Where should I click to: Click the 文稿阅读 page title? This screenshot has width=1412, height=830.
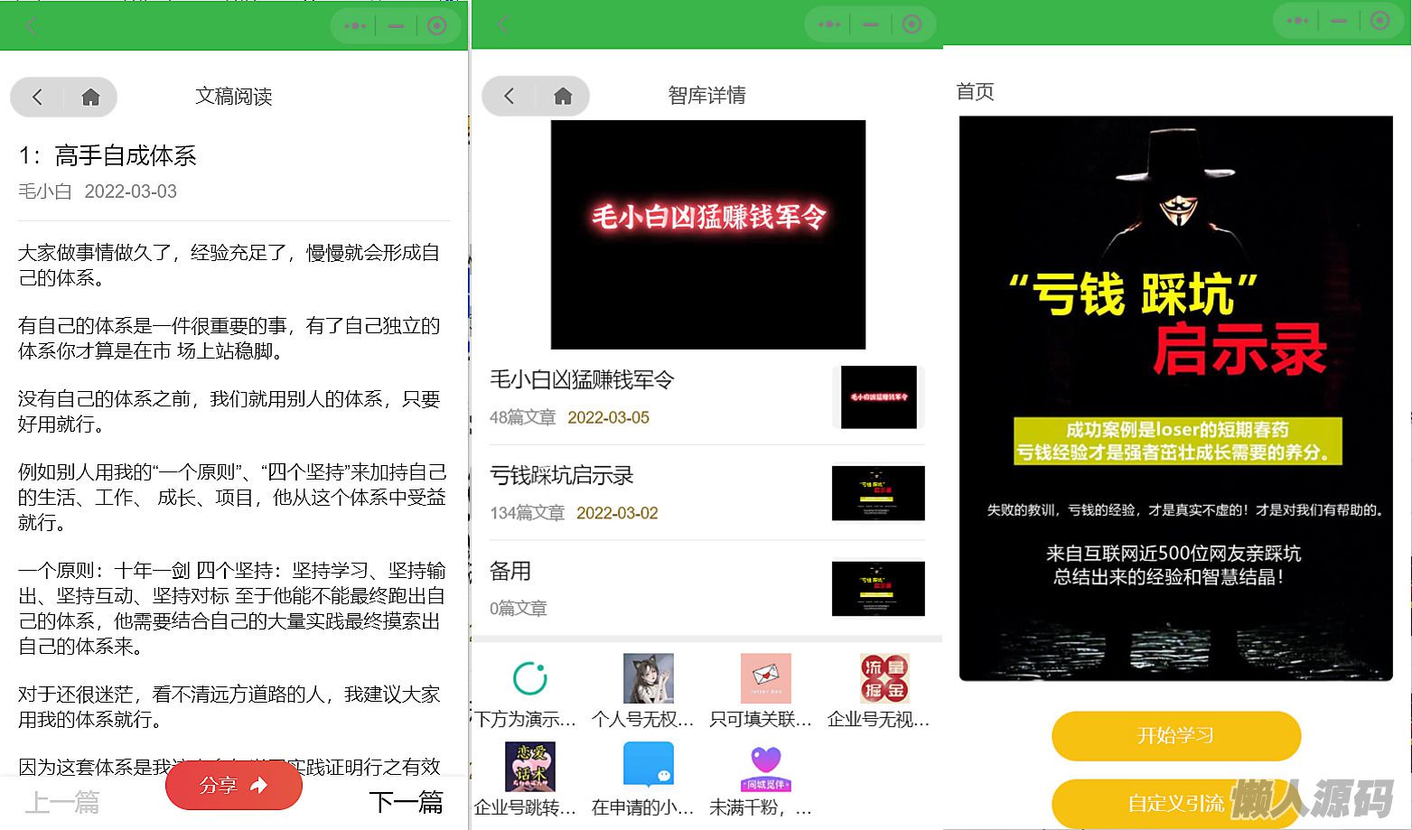234,97
